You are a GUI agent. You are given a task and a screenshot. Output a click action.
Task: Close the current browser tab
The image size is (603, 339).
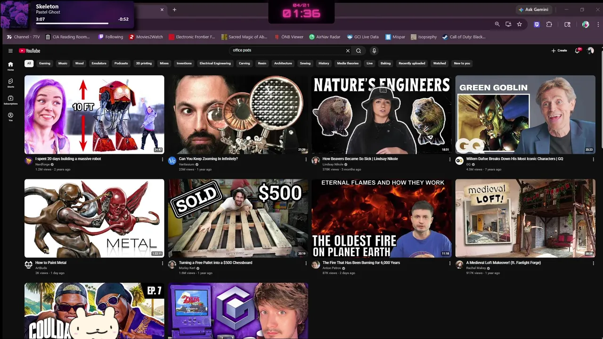tap(162, 9)
